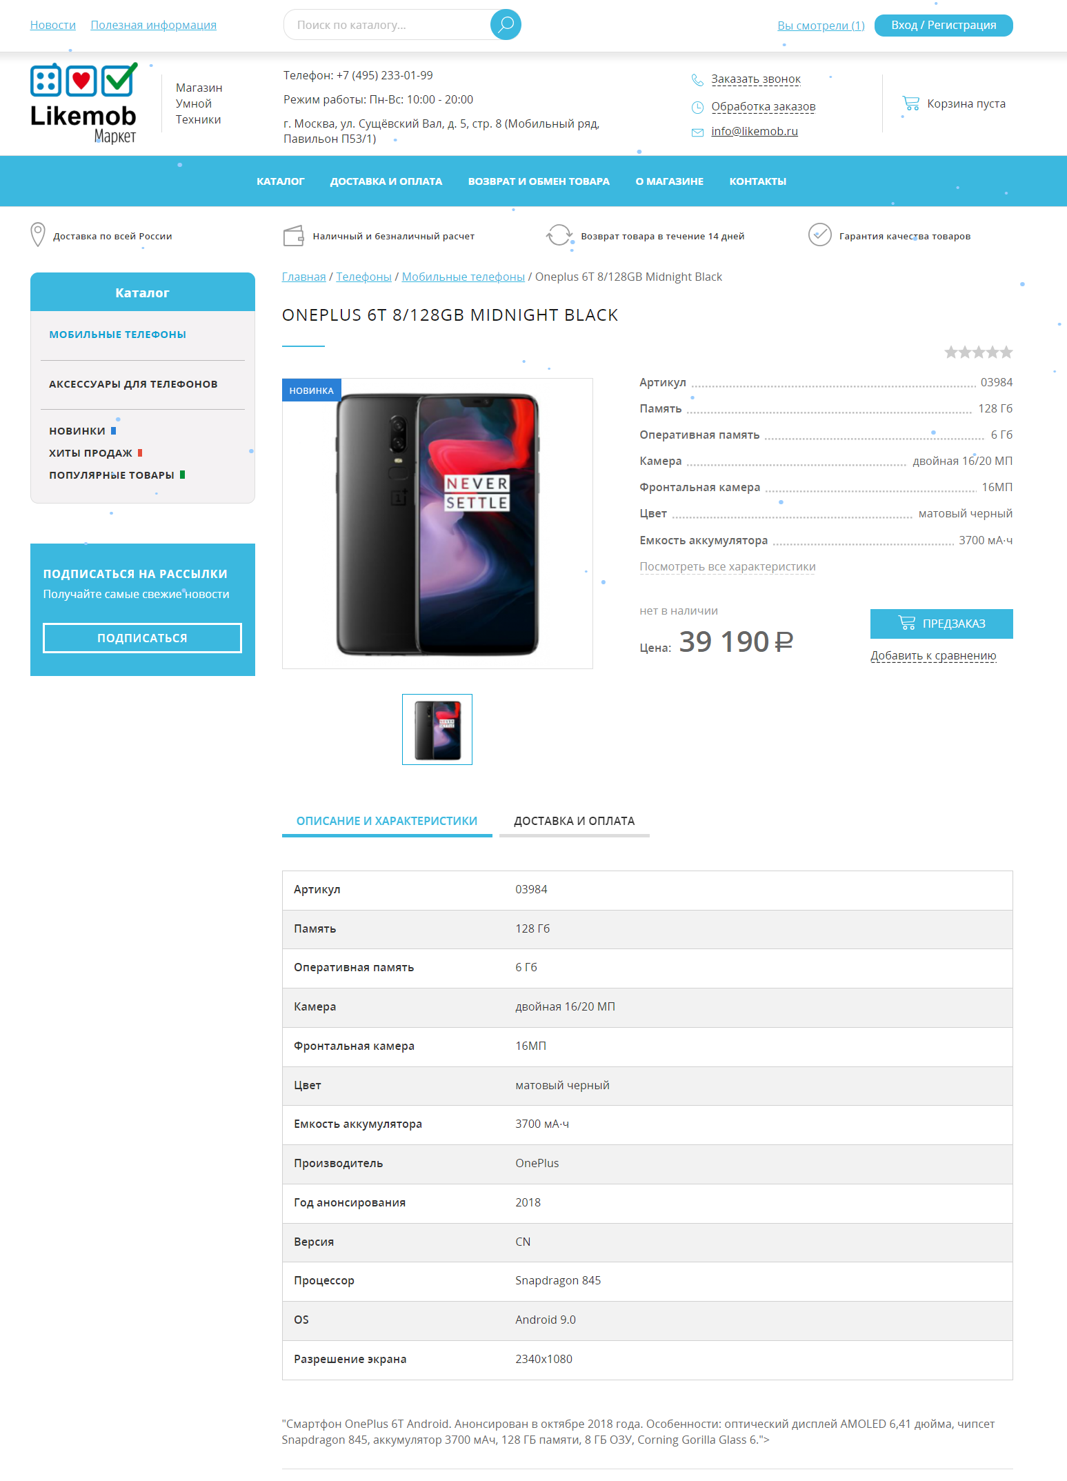This screenshot has width=1067, height=1481.
Task: Click the envelope email icon
Action: pyautogui.click(x=697, y=132)
